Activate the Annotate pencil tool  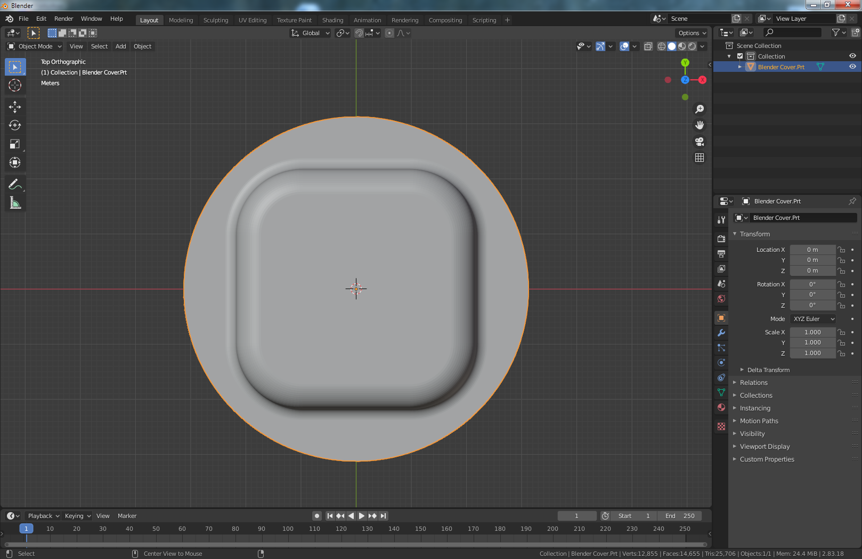[15, 184]
